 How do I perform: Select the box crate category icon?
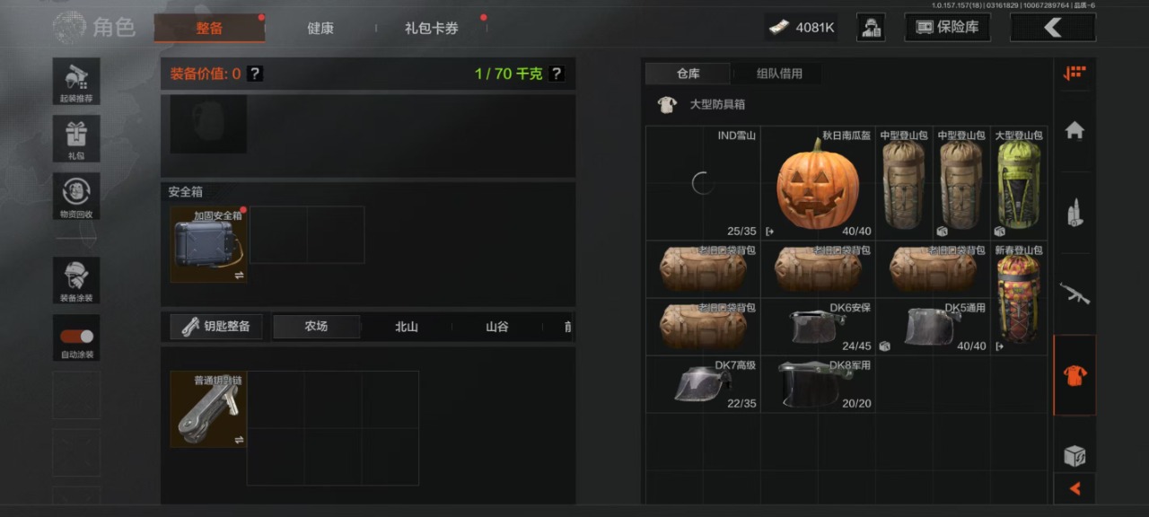[1074, 455]
